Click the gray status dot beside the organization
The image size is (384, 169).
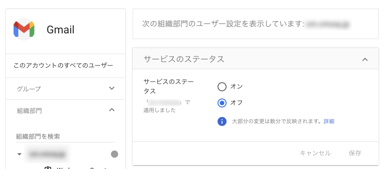[x=114, y=154]
